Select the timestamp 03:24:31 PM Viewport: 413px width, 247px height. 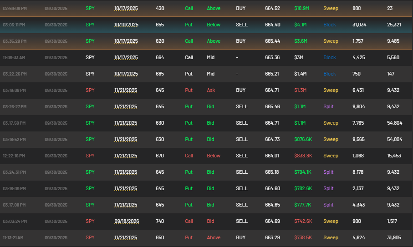pos(15,172)
